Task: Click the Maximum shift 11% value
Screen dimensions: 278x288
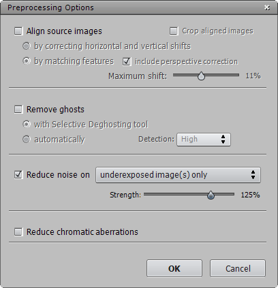Action: [253, 76]
